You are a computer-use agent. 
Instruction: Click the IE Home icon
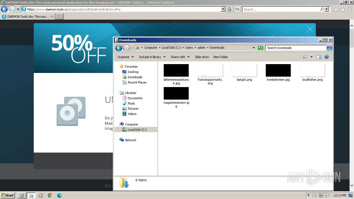(x=336, y=10)
